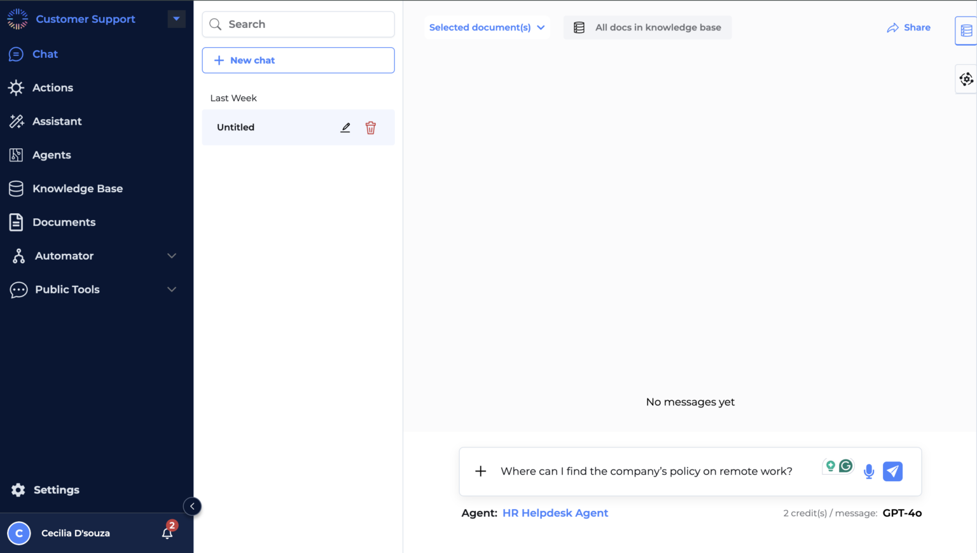
Task: Click the Public Tools chat-dots icon
Action: 18,290
